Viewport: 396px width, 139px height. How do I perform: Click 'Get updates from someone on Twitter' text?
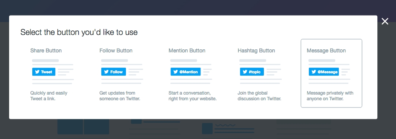(x=120, y=96)
